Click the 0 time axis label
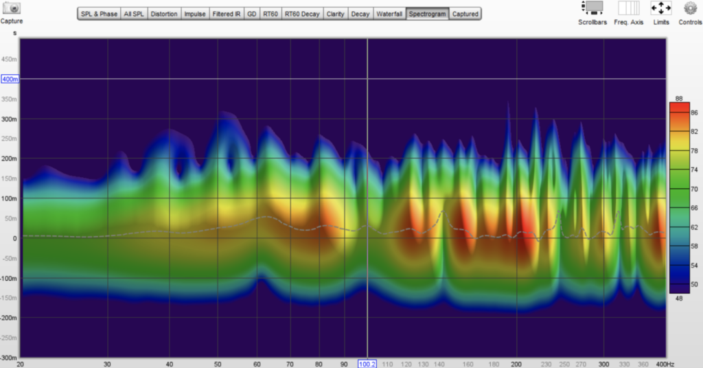The width and height of the screenshot is (703, 368). point(15,238)
